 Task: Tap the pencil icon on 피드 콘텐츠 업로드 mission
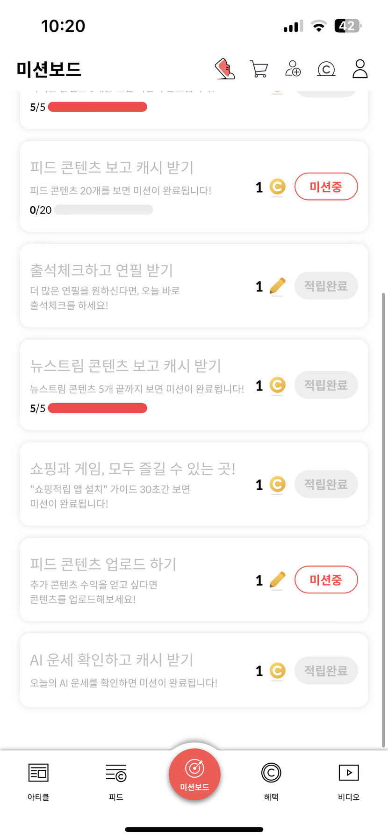277,580
